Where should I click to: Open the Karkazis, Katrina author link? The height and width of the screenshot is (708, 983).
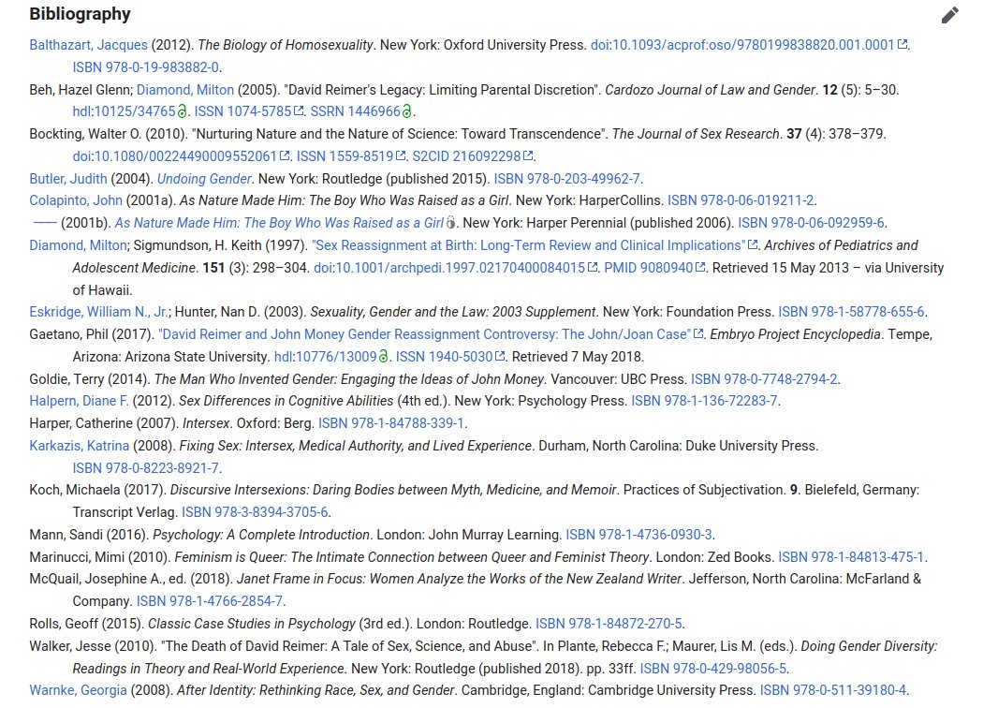pyautogui.click(x=79, y=446)
